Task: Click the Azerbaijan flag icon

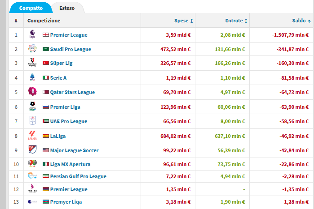Action: (x=46, y=202)
